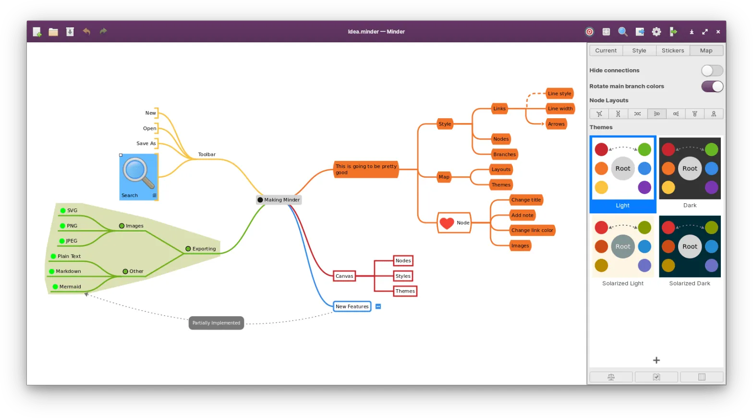Switch to the Stickers tab
The width and height of the screenshot is (753, 418).
tap(673, 50)
